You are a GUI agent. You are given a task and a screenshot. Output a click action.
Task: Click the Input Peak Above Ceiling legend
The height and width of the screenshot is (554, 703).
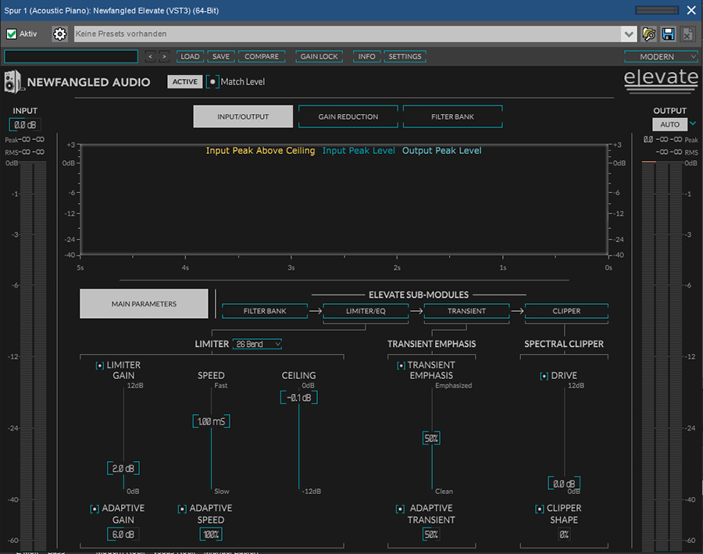click(x=260, y=151)
